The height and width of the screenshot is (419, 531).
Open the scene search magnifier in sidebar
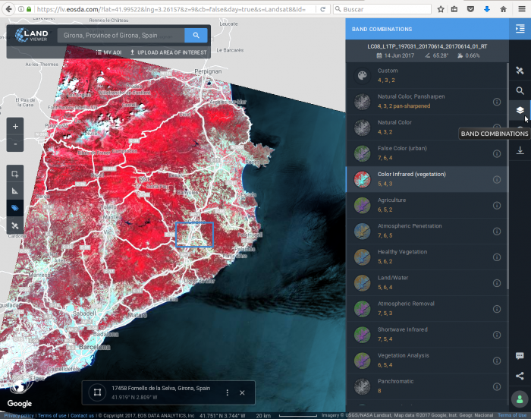[x=520, y=90]
